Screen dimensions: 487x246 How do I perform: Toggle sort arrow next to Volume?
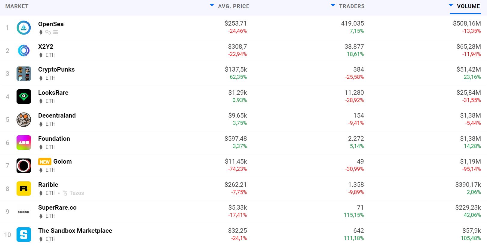click(451, 5)
